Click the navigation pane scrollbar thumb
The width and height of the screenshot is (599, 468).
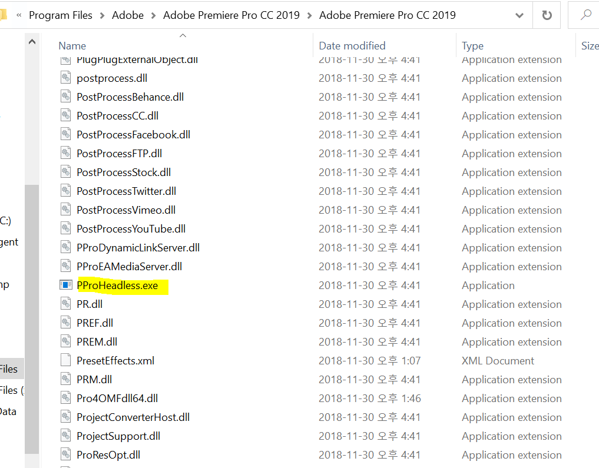pyautogui.click(x=32, y=319)
